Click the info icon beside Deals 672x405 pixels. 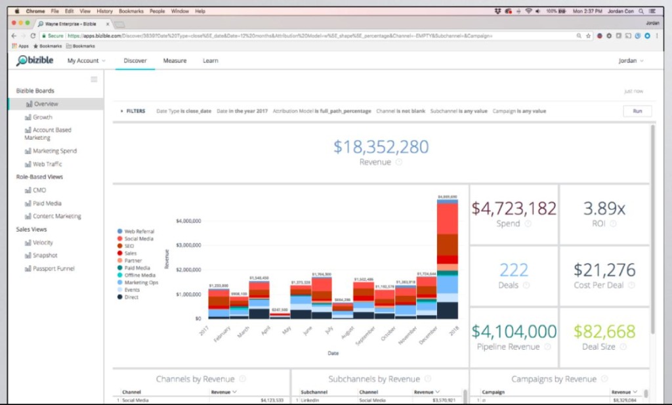[526, 285]
